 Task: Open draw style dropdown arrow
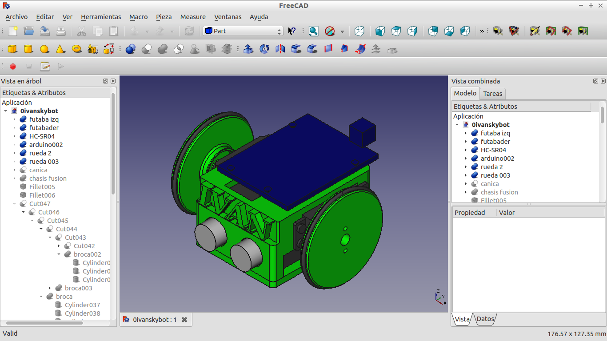(x=342, y=32)
